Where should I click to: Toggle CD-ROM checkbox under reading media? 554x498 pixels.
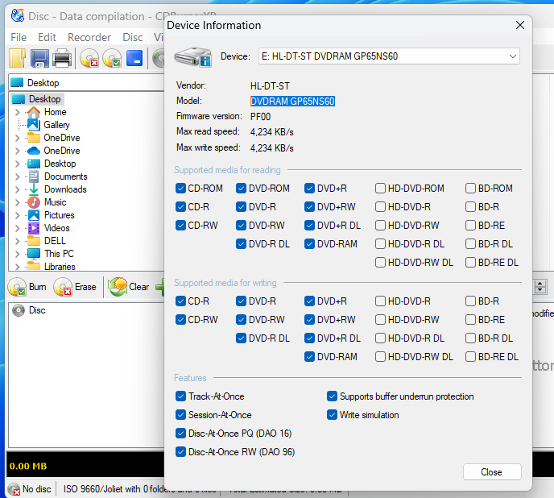pos(180,189)
